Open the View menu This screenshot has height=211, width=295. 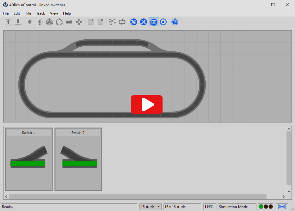pyautogui.click(x=54, y=13)
